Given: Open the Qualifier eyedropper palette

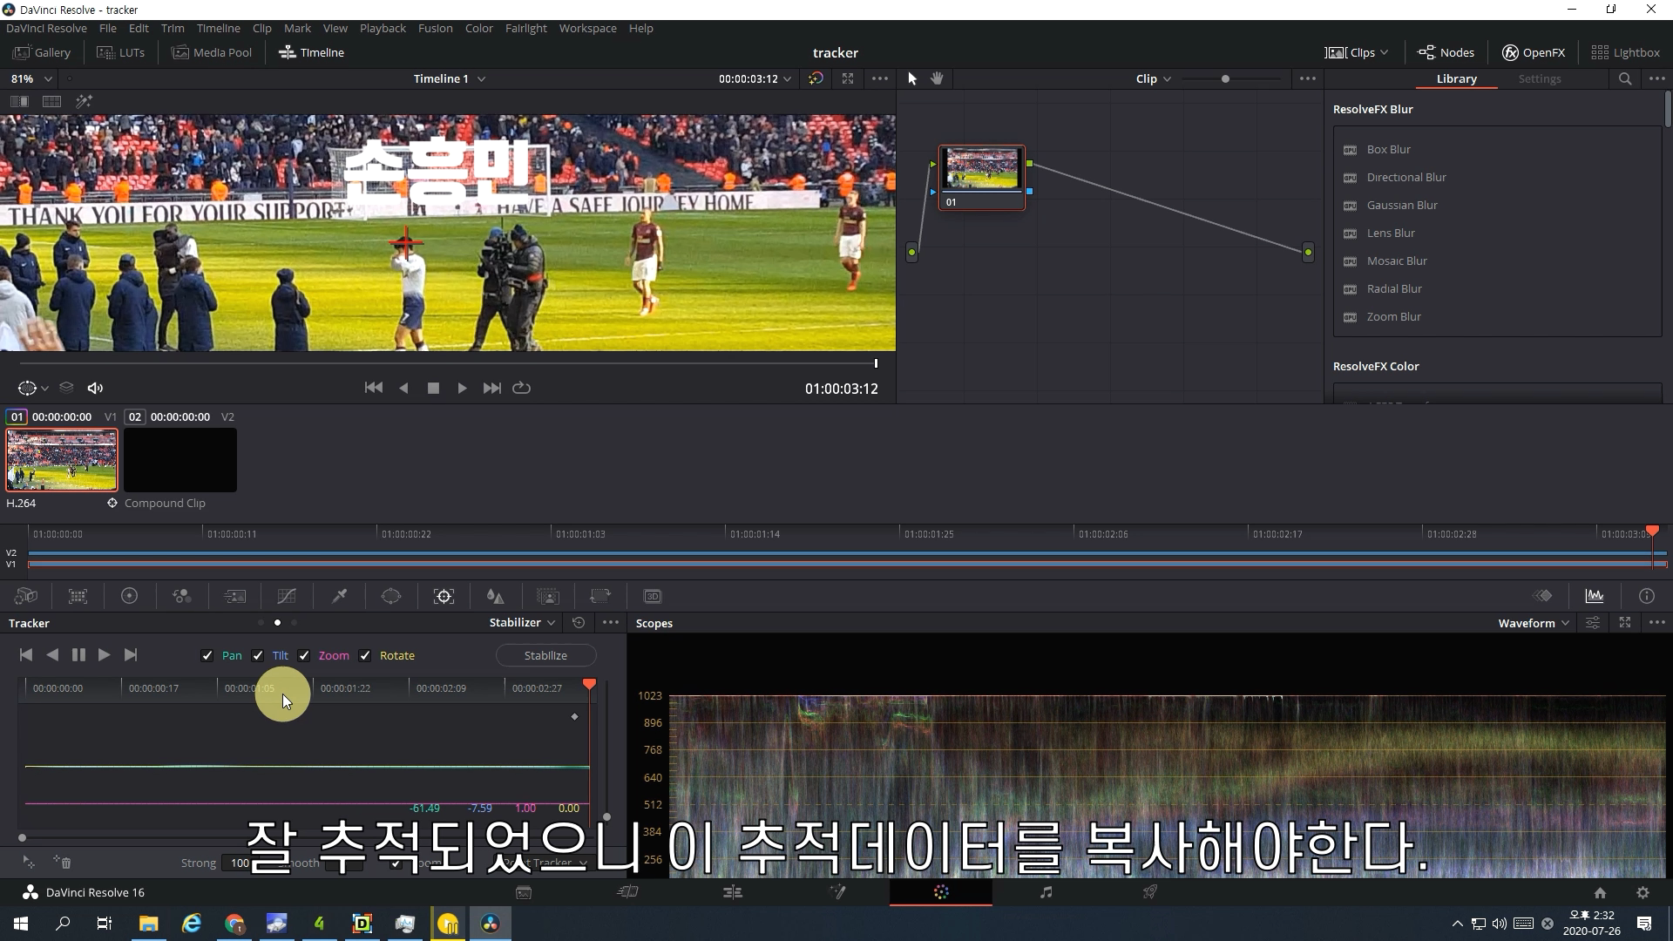Looking at the screenshot, I should click(x=339, y=596).
